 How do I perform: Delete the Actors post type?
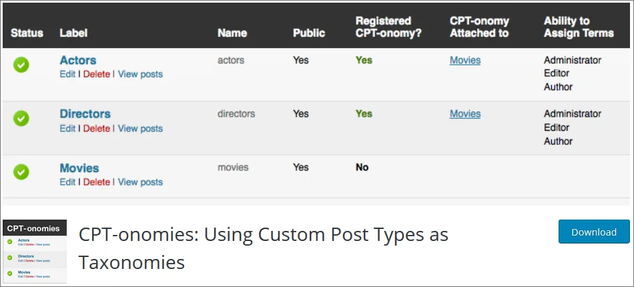(x=97, y=74)
